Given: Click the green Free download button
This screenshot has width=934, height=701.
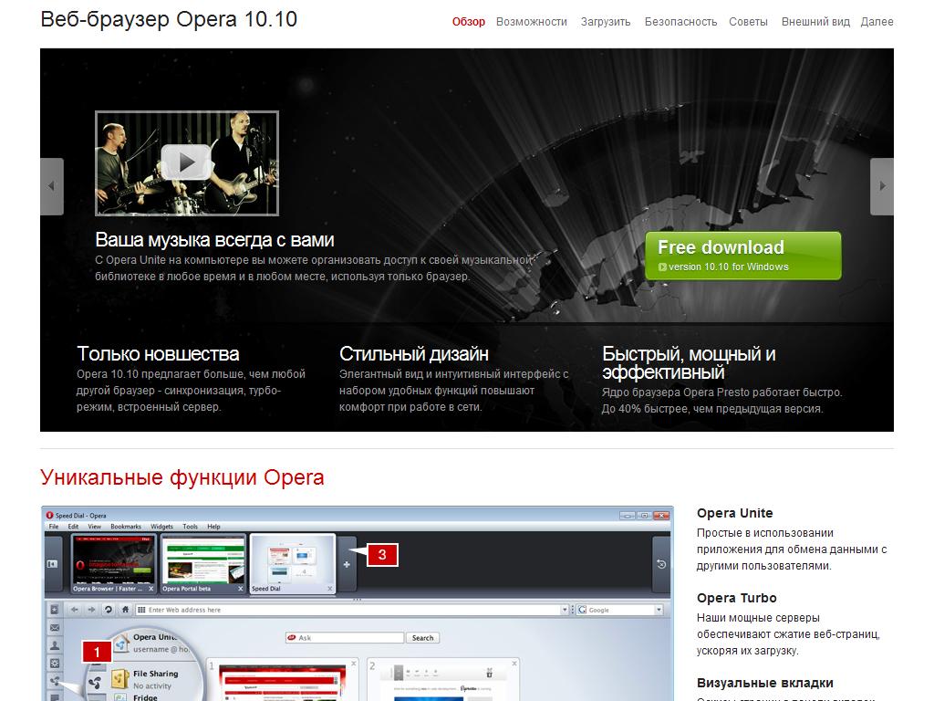Looking at the screenshot, I should click(742, 256).
